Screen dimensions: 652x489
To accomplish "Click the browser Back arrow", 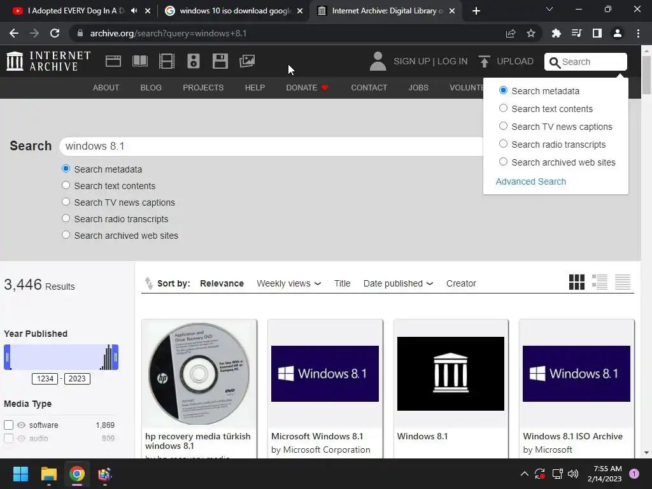I will [x=14, y=33].
